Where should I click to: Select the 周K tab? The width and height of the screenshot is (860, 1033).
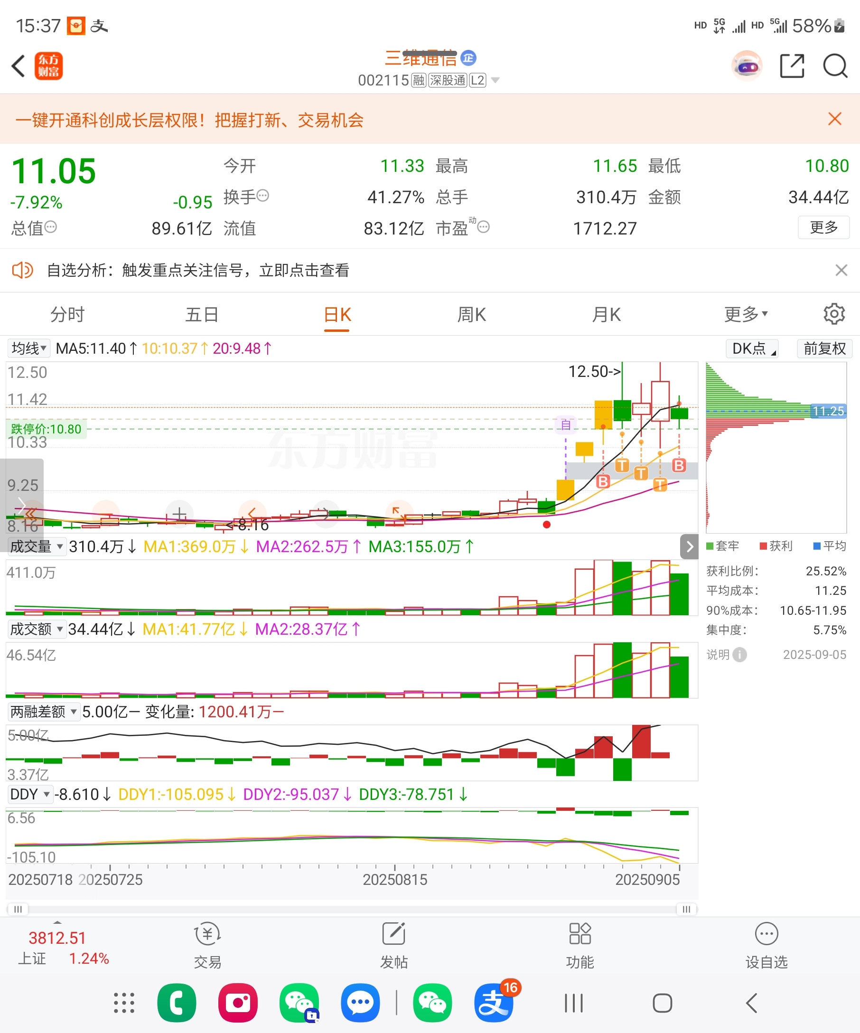point(472,314)
